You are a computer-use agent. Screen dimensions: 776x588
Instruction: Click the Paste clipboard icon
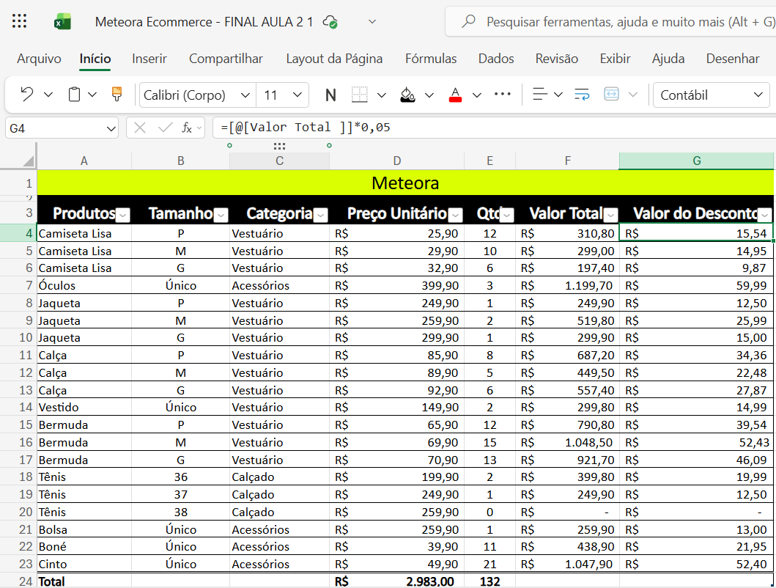74,94
